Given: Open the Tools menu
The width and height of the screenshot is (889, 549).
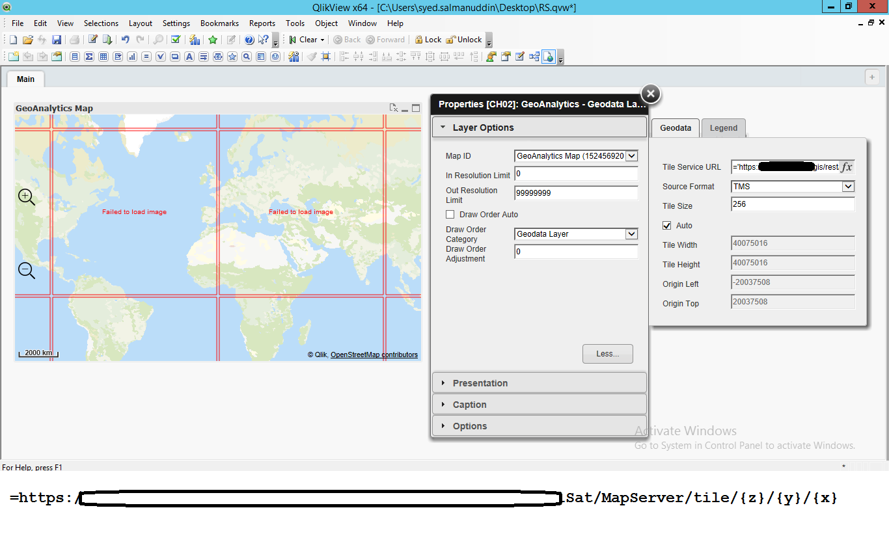Looking at the screenshot, I should coord(295,23).
